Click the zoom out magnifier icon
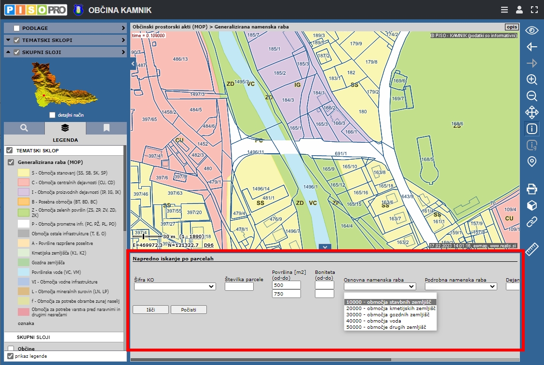Image resolution: width=544 pixels, height=365 pixels. click(x=531, y=96)
